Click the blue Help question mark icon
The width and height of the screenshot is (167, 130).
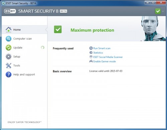9,74
